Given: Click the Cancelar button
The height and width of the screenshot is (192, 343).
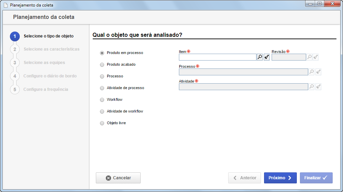Looking at the screenshot, I should point(118,178).
